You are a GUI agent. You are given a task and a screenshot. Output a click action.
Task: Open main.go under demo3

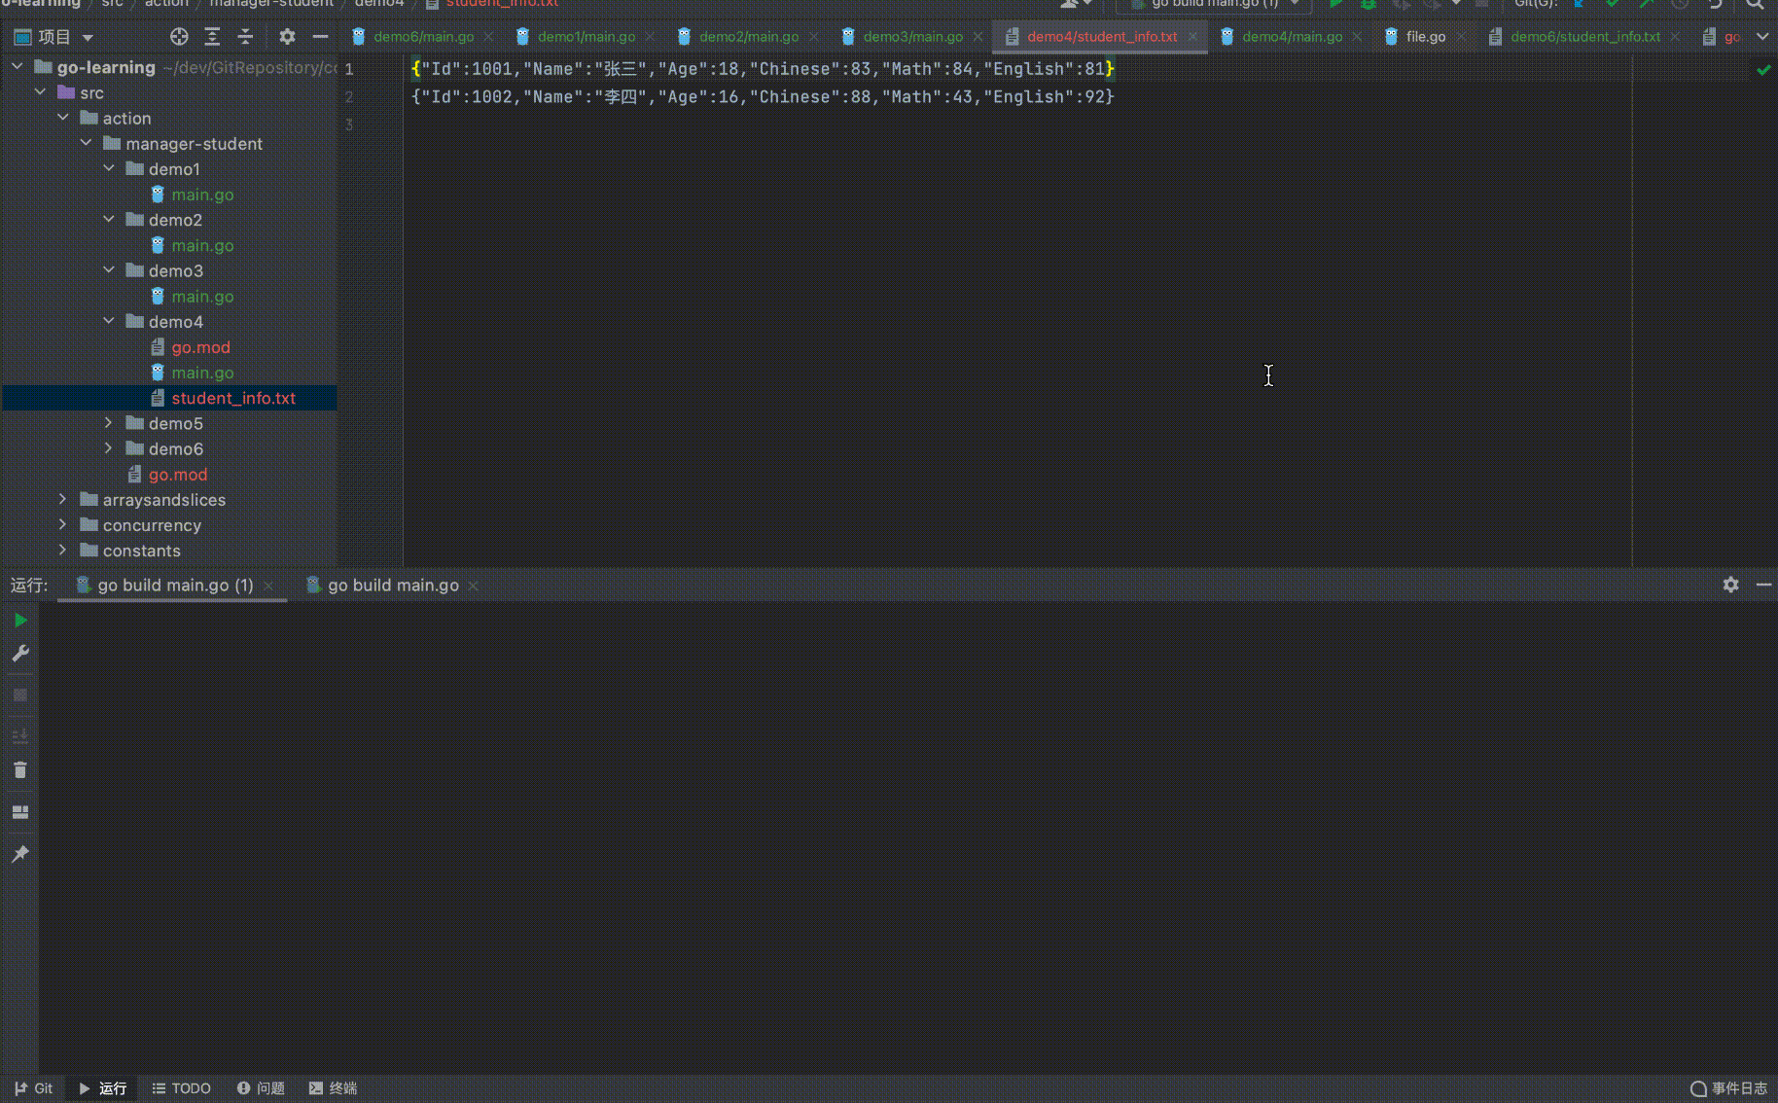(x=202, y=297)
